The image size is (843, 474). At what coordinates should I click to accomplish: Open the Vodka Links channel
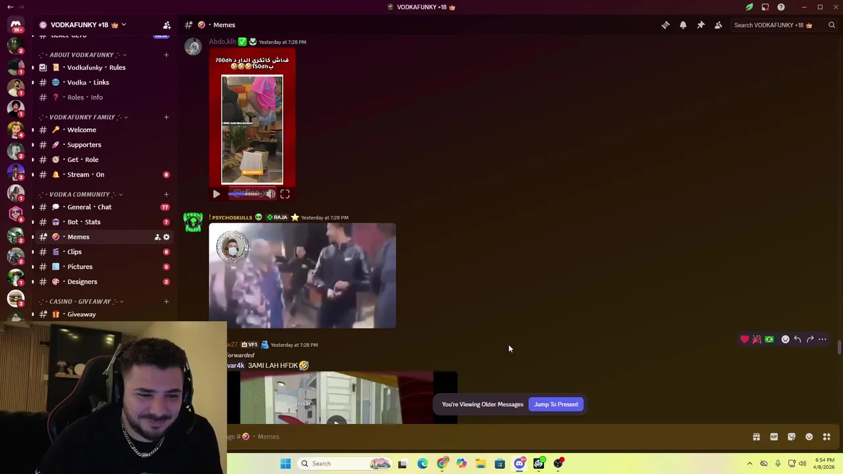[103, 82]
